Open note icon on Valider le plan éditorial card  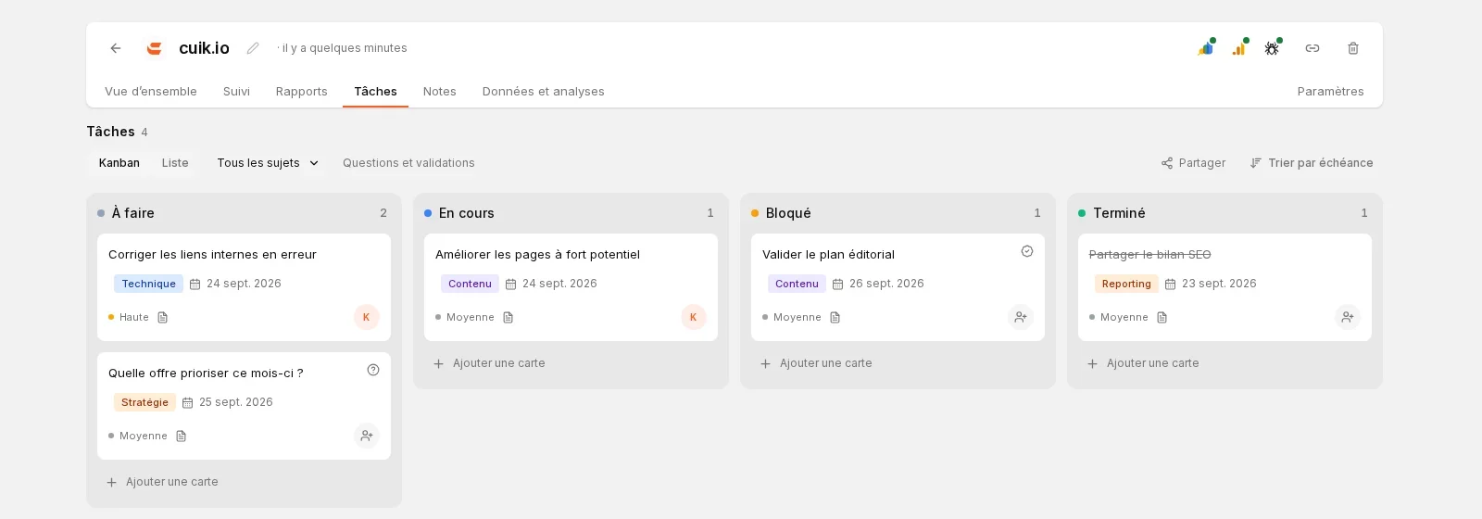(835, 317)
